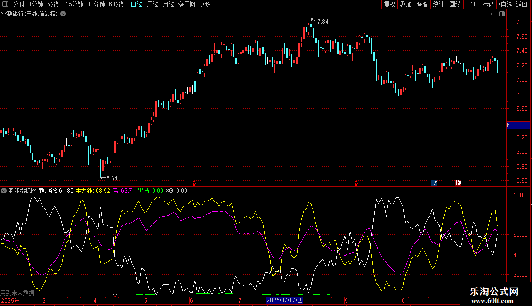Click the 100.0 indicator axis label
Screen dimensions: 532x306
[x=520, y=195]
